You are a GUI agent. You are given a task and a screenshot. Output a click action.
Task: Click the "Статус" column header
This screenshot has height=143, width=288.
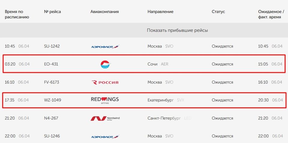218,11
